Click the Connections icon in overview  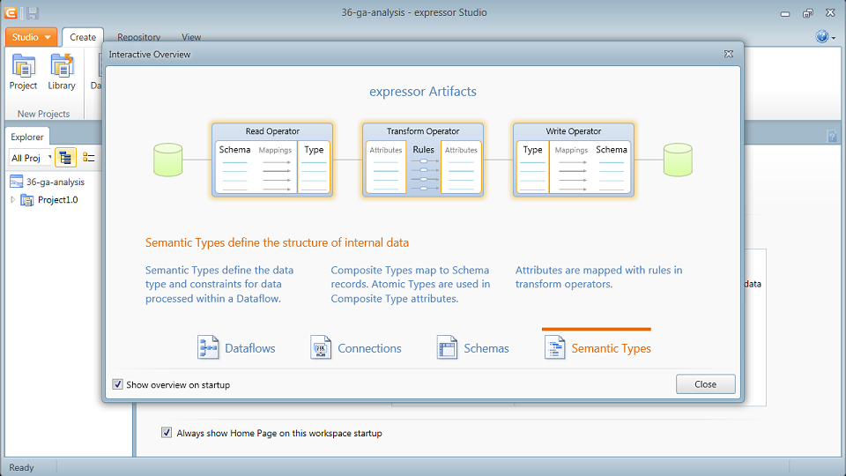(x=321, y=347)
